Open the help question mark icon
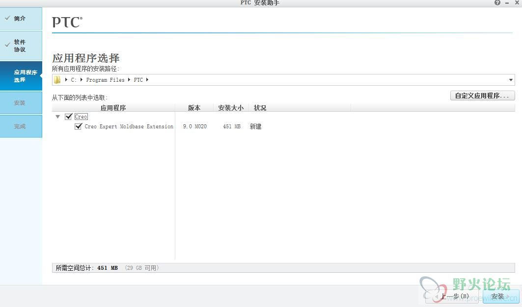 [x=497, y=2]
